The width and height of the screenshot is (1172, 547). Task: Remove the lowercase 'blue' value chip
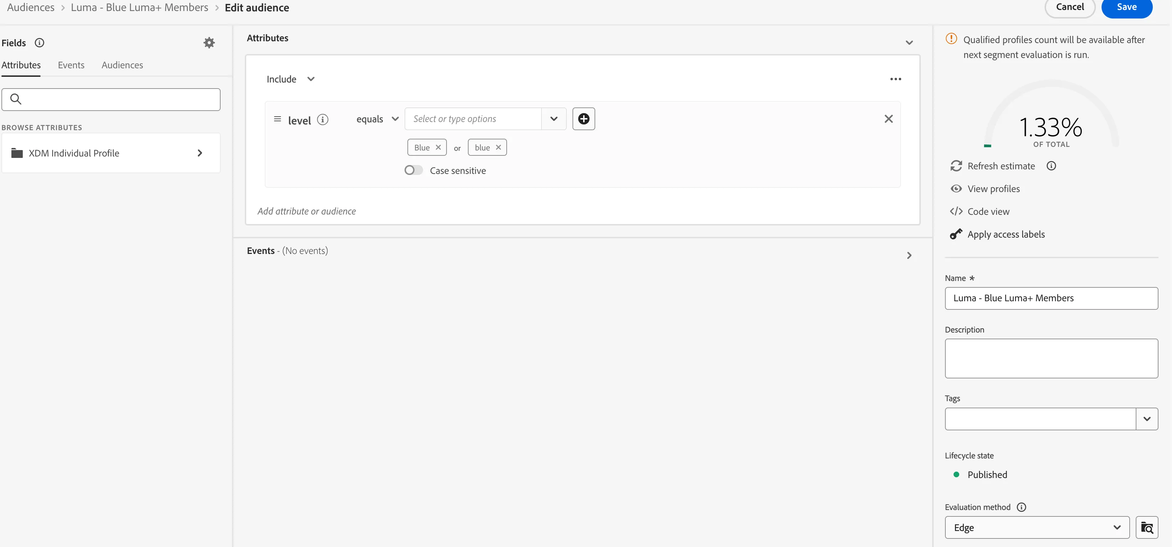[498, 147]
